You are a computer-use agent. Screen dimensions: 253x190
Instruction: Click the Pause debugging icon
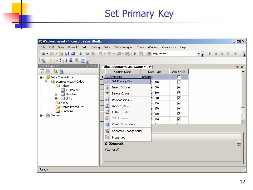[216, 54]
